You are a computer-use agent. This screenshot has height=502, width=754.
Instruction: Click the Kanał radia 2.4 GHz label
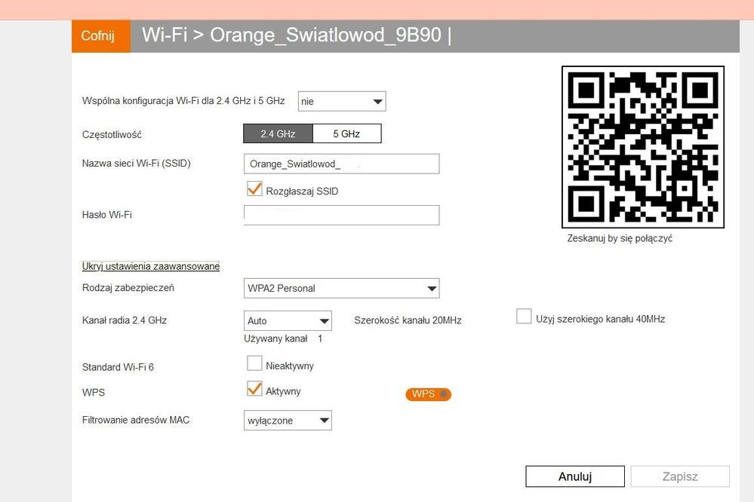click(125, 320)
